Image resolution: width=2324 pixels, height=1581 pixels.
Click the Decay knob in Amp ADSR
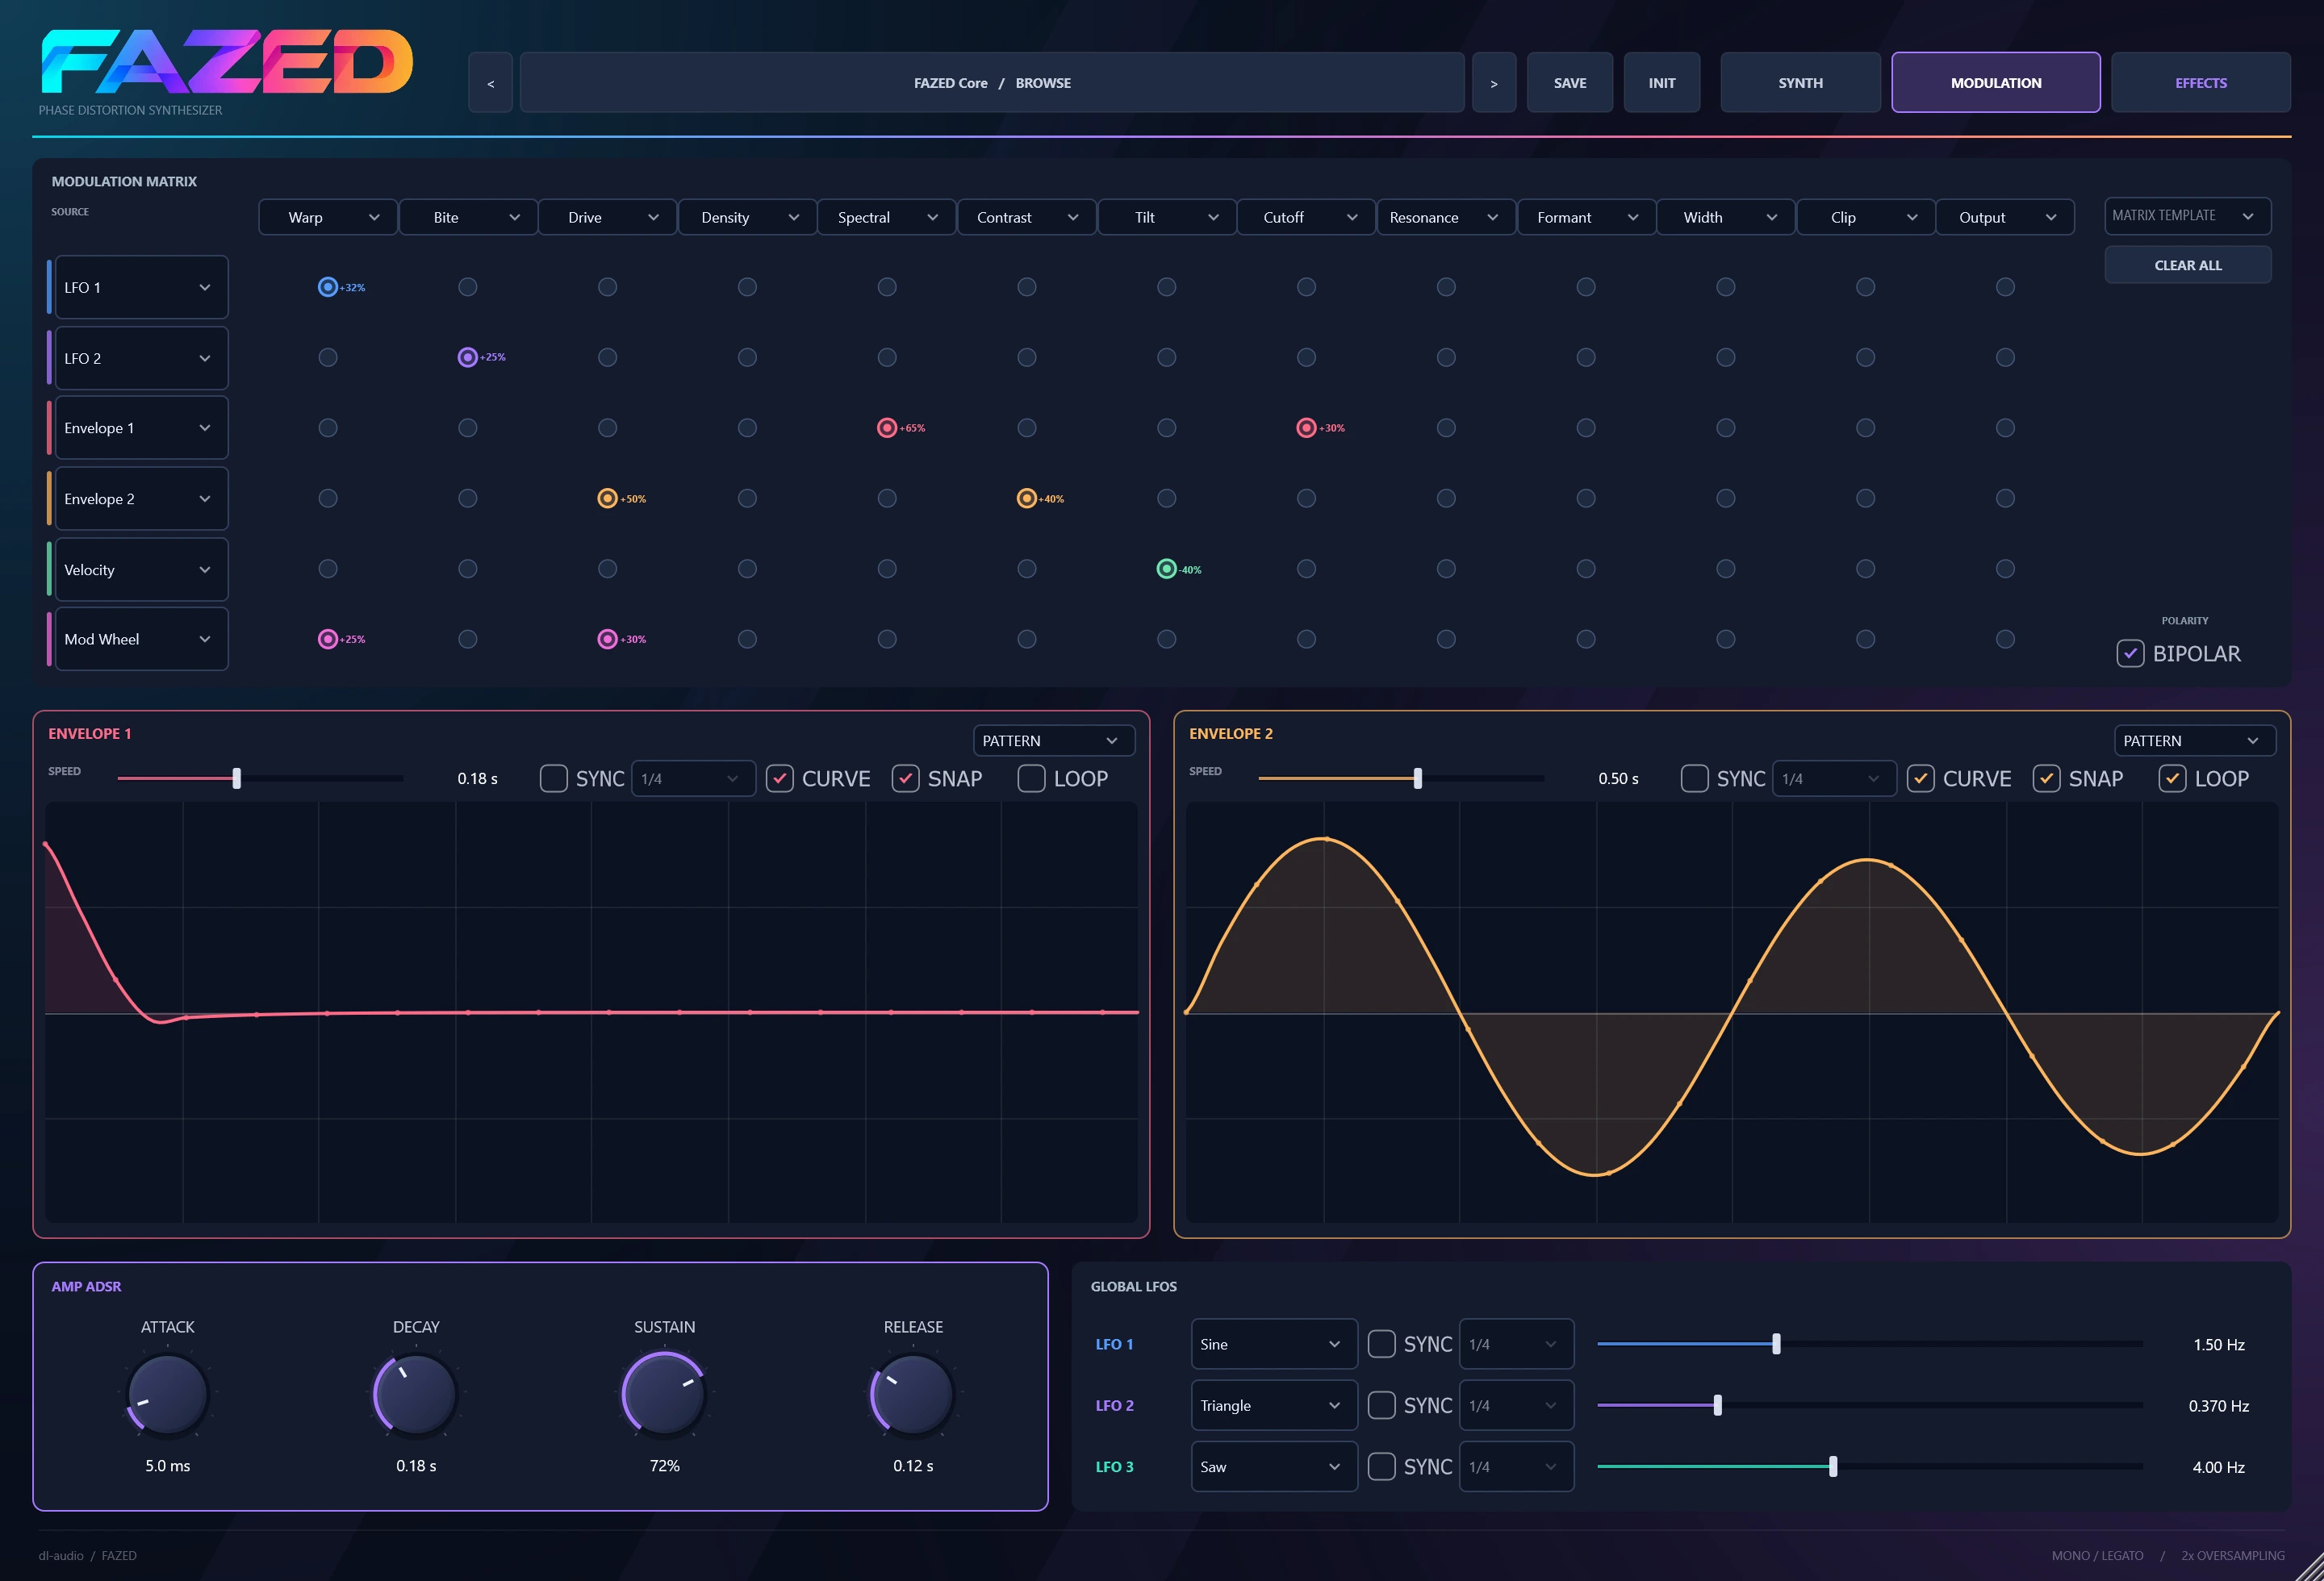click(416, 1393)
